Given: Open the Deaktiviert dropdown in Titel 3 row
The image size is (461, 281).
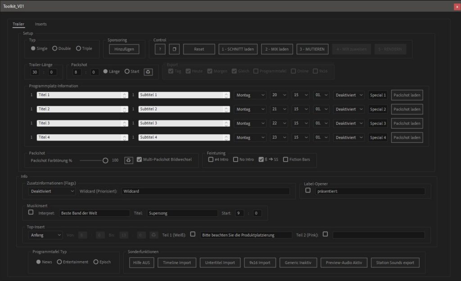Looking at the screenshot, I should (349, 123).
